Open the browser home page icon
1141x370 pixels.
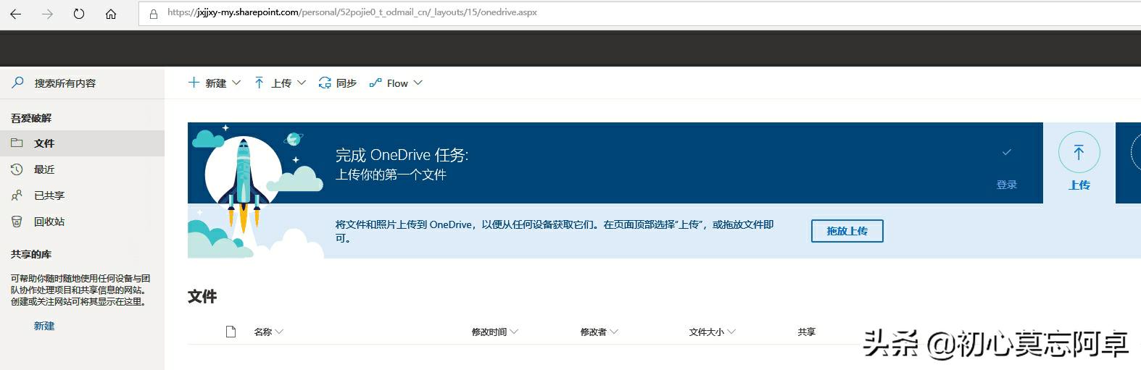[111, 14]
